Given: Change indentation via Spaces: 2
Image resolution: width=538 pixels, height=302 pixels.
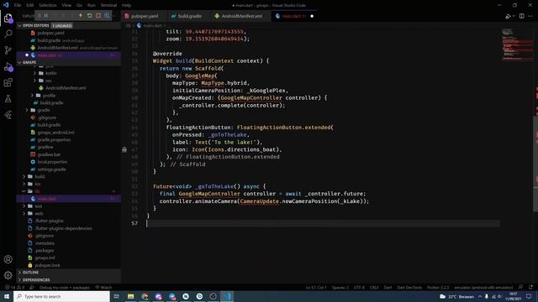Looking at the screenshot, I should pyautogui.click(x=340, y=287).
